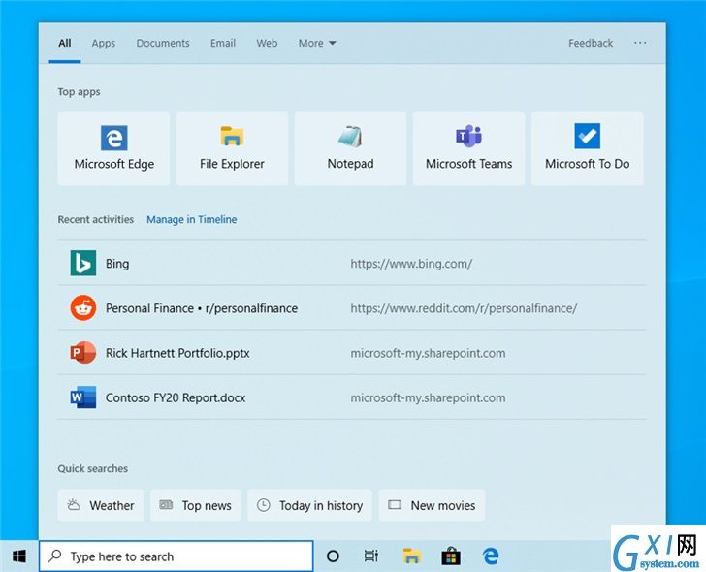
Task: Click the reddit.com/r/personalfinance URL
Action: pos(464,308)
